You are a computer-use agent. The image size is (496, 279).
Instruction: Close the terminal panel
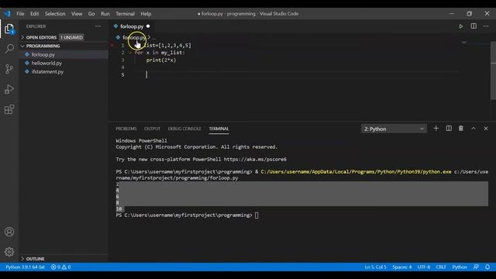(486, 129)
